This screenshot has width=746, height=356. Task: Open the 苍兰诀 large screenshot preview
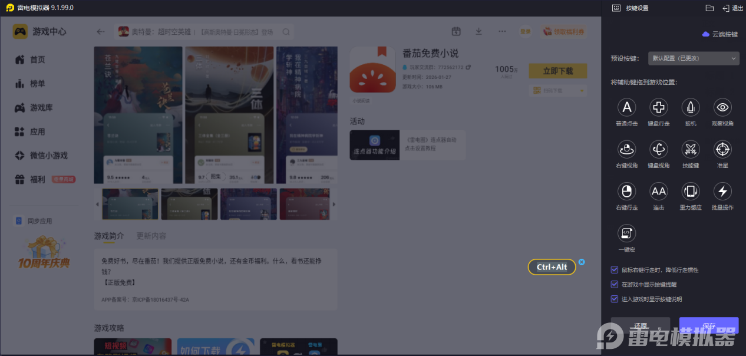click(x=138, y=115)
